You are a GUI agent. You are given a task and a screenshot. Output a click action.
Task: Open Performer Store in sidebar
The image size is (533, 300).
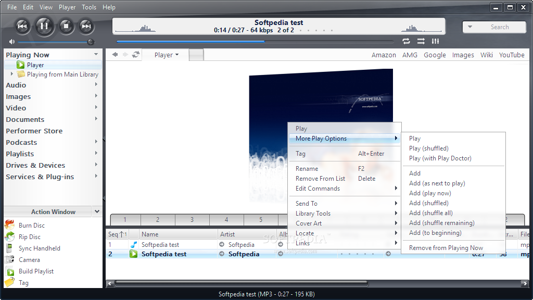[34, 131]
